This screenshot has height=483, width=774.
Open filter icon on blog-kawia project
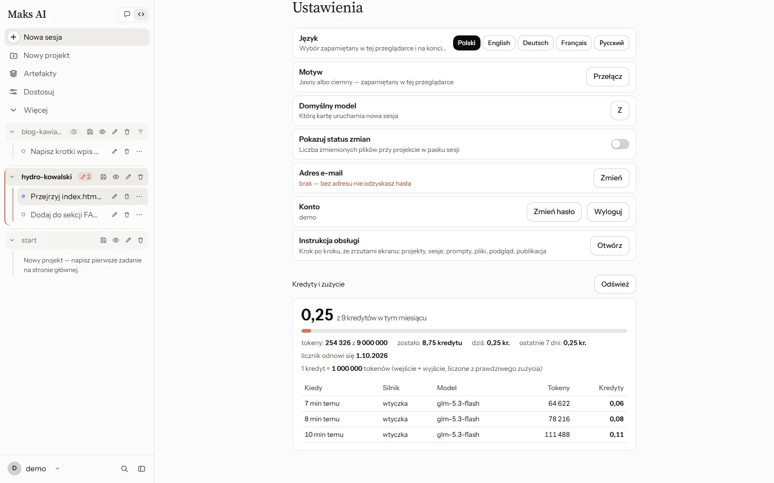[140, 132]
